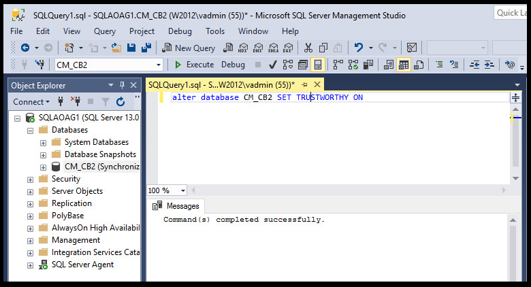This screenshot has width=531, height=287.
Task: Click Decrease Indent icon
Action: tap(474, 65)
